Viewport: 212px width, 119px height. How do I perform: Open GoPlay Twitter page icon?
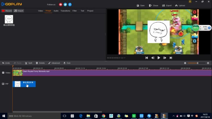coord(65,5)
